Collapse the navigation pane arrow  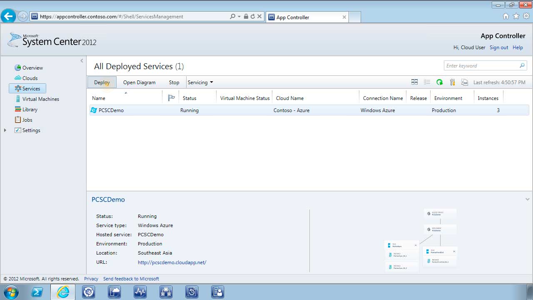click(82, 61)
